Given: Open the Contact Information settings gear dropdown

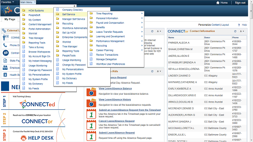Looking at the screenshot, I should [x=242, y=31].
